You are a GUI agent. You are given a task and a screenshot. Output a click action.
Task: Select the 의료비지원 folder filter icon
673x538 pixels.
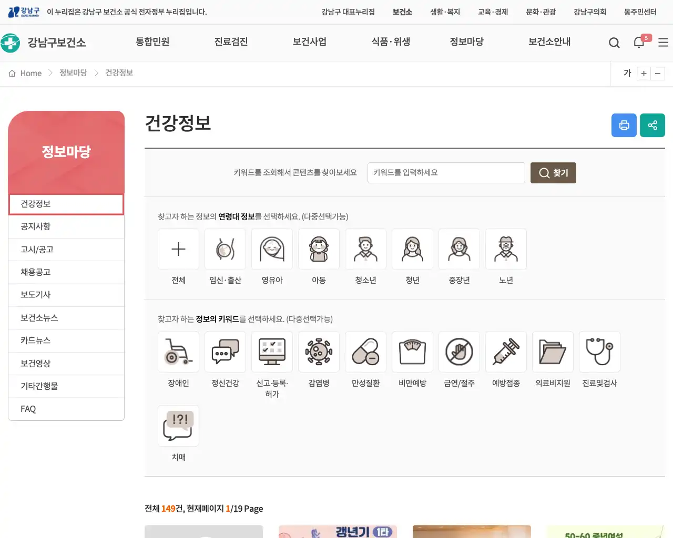point(553,351)
